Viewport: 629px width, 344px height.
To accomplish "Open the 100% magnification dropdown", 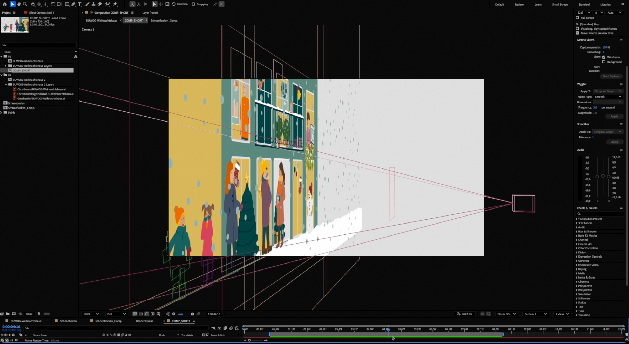I will (x=91, y=314).
